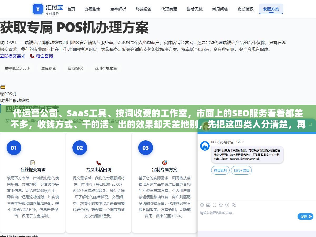Image resolution: width=316 pixels, height=237 pixels.
Task: Click the 四川本地服务 tag
Action: pyautogui.click(x=106, y=68)
